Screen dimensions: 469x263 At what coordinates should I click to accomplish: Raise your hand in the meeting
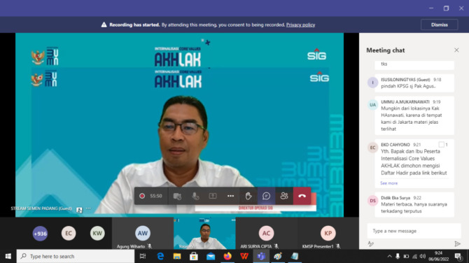point(248,196)
